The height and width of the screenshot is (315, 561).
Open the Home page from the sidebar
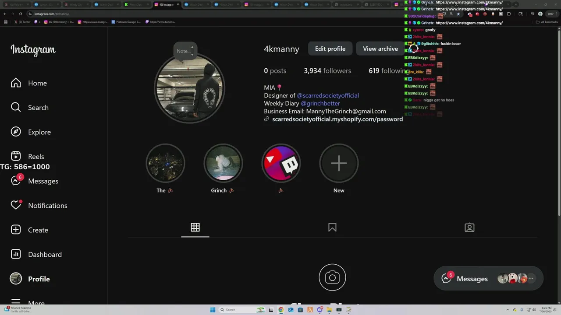click(x=29, y=83)
